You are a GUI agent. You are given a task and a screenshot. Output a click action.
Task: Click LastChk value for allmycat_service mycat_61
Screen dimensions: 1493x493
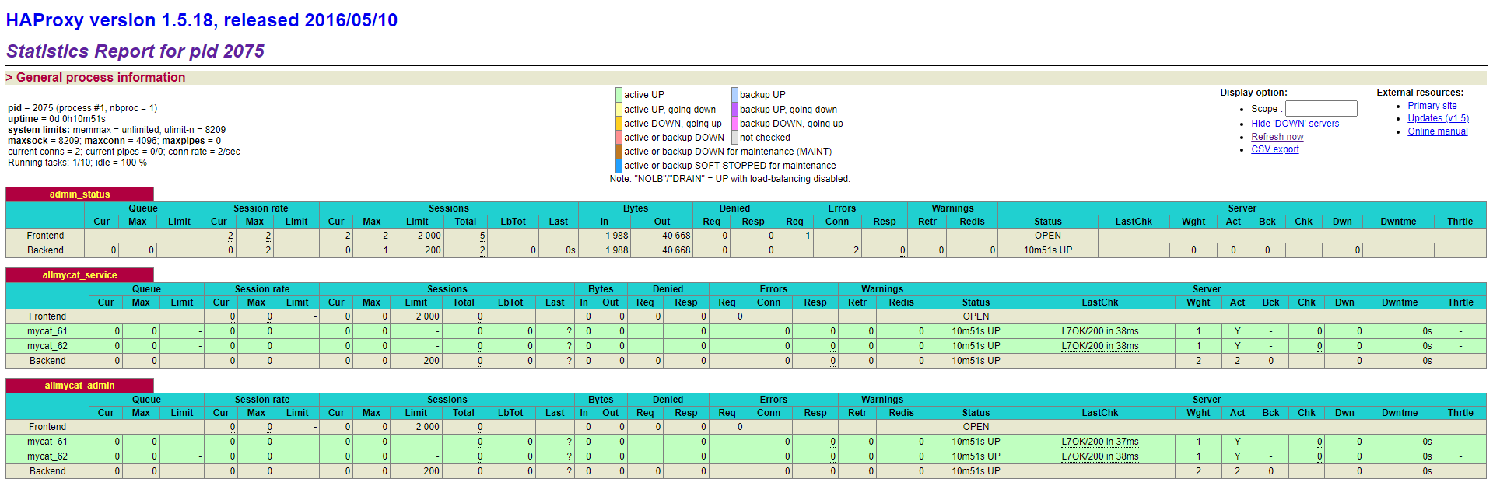(x=1099, y=331)
